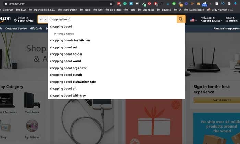
Task: Click the Amazon logo
Action: click(5, 19)
